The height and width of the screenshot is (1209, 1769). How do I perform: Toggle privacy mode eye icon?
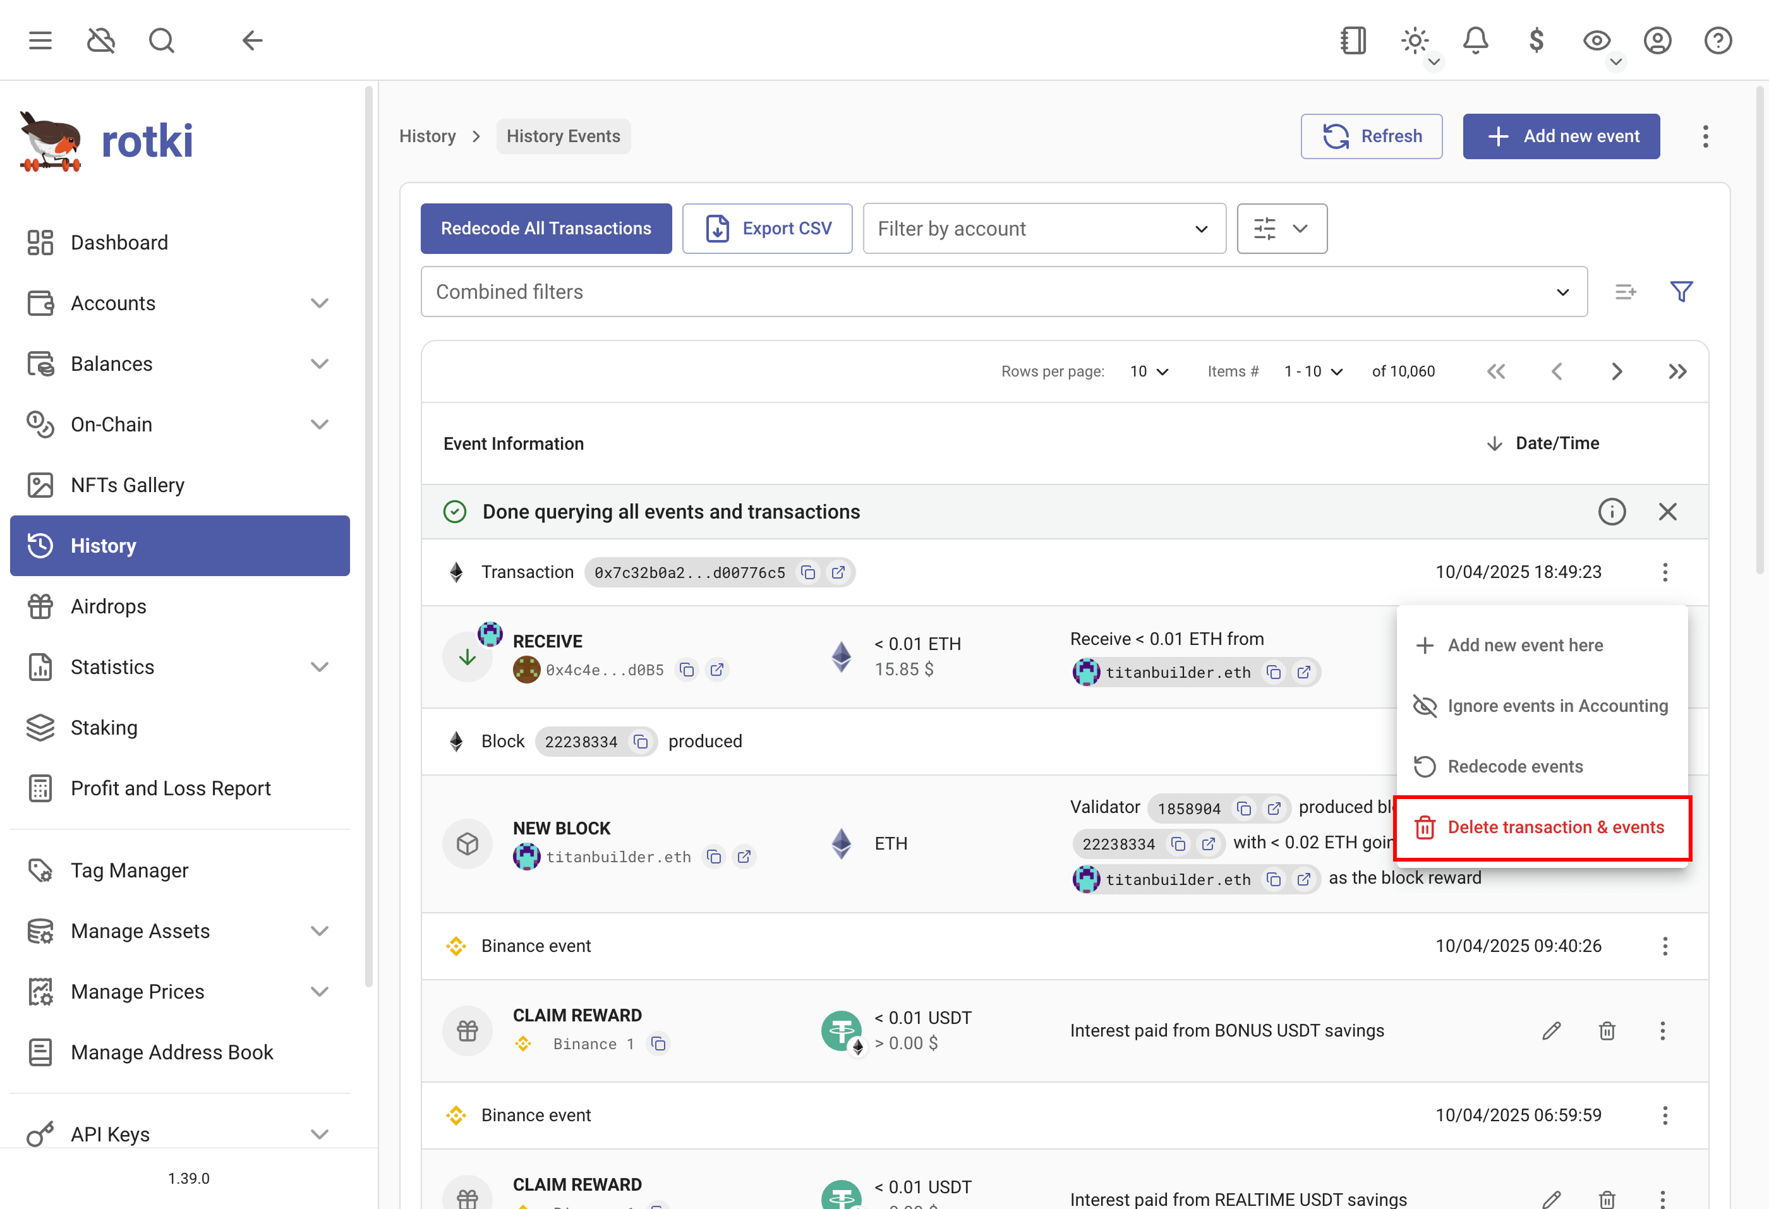(1597, 40)
